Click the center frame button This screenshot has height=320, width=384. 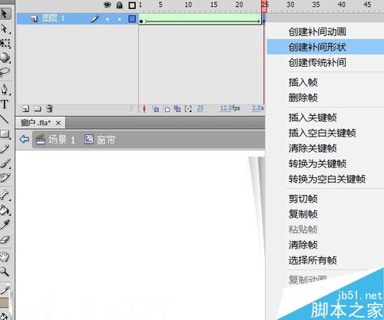click(x=144, y=109)
